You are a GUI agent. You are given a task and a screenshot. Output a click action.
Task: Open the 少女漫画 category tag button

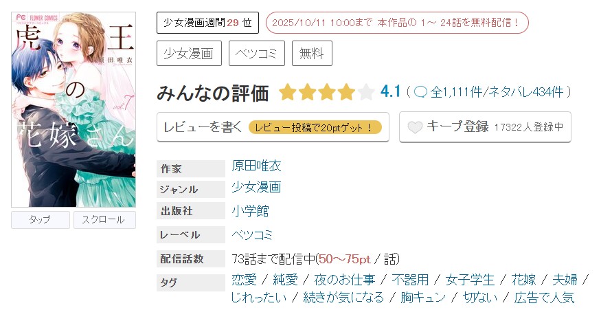(189, 53)
